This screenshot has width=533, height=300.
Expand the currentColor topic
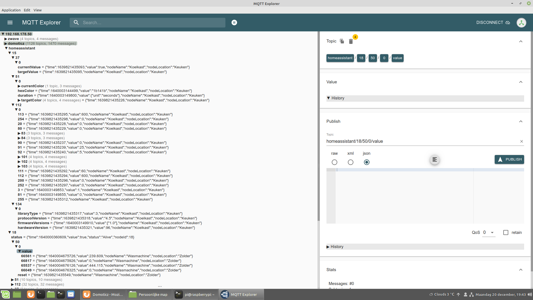coord(19,86)
